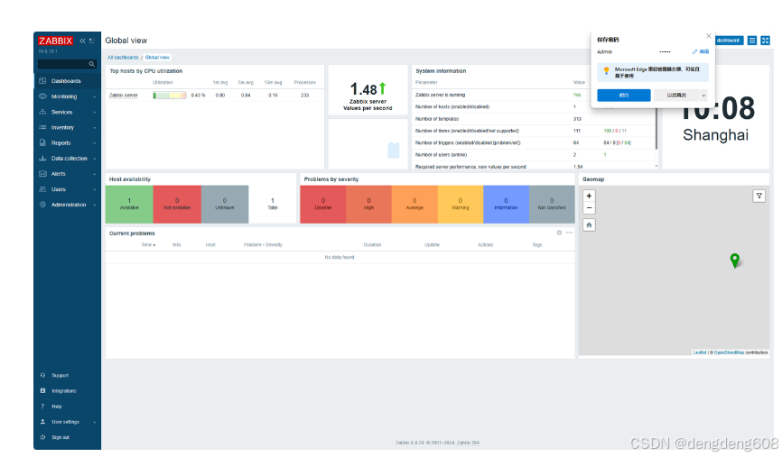Click the blue confirm button in password popup

[x=624, y=95]
